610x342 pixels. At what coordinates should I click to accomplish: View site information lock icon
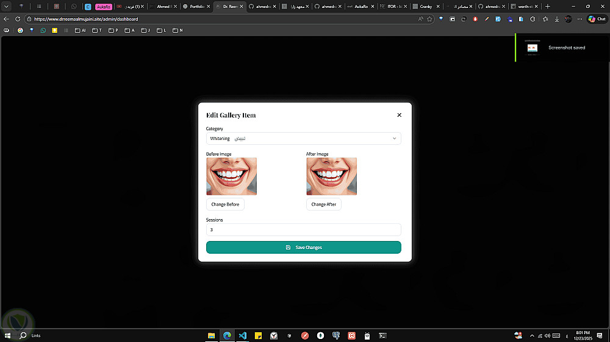(x=29, y=19)
